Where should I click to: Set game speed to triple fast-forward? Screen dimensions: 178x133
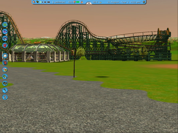point(49,2)
